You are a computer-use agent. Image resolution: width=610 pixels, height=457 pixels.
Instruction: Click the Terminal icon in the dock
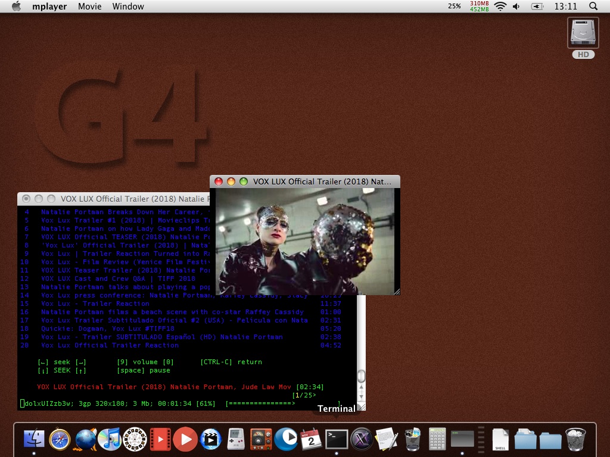click(337, 439)
